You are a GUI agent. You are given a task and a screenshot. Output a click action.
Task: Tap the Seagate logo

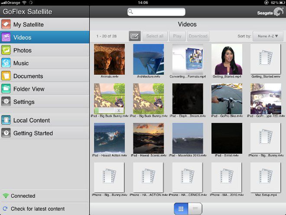point(270,12)
